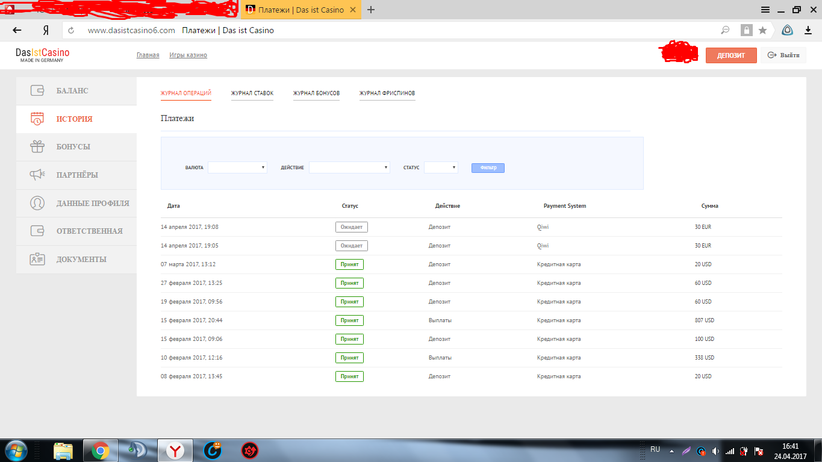Image resolution: width=822 pixels, height=462 pixels.
Task: Open the Журнал фриспинов tab
Action: (387, 93)
